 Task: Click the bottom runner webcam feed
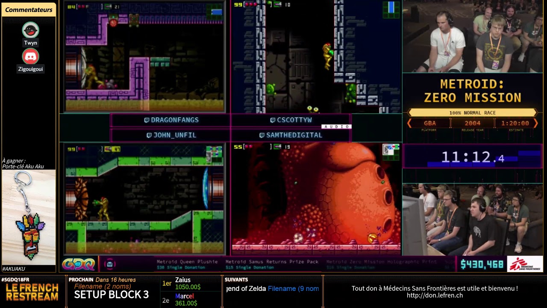click(x=473, y=219)
